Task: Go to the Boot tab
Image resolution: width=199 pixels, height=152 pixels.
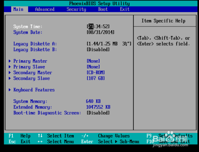Action: pyautogui.click(x=103, y=9)
